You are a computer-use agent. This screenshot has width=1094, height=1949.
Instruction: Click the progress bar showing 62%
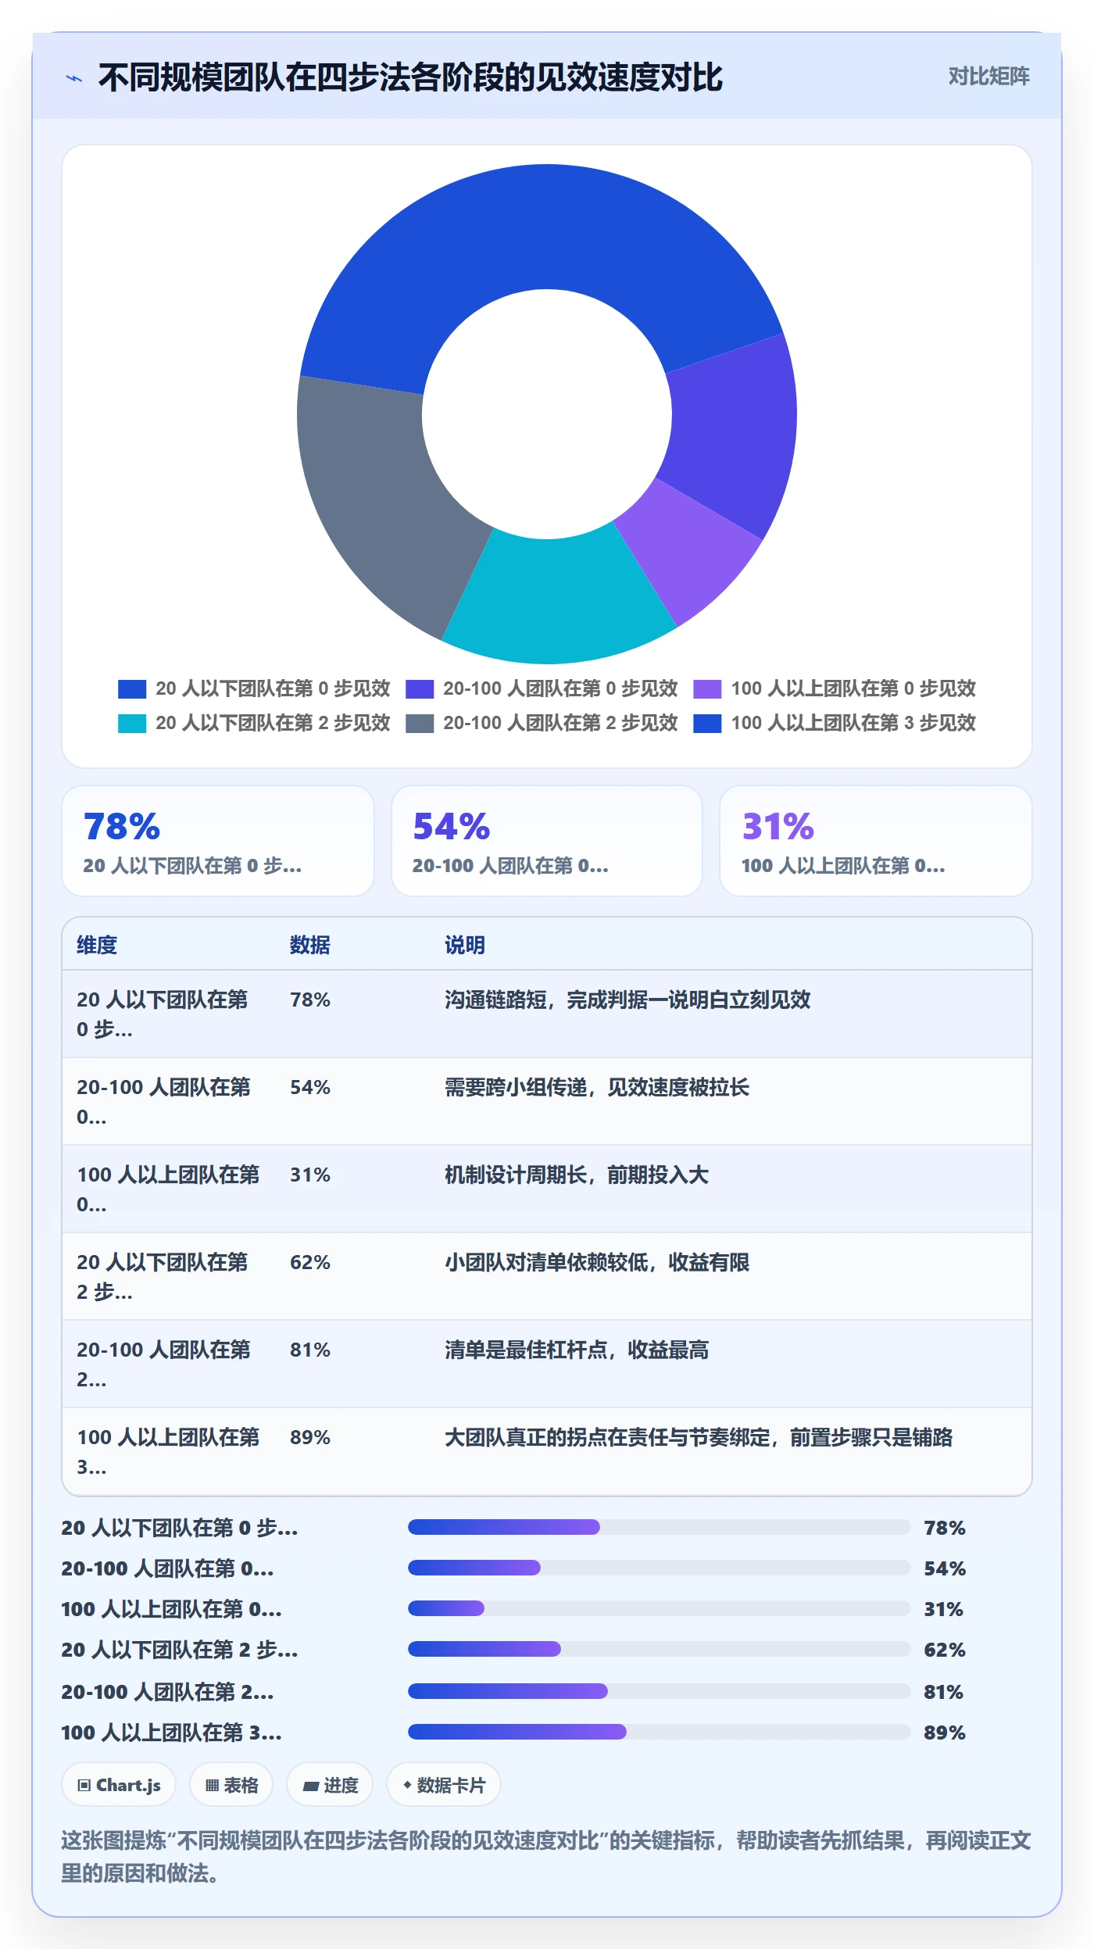[660, 1649]
